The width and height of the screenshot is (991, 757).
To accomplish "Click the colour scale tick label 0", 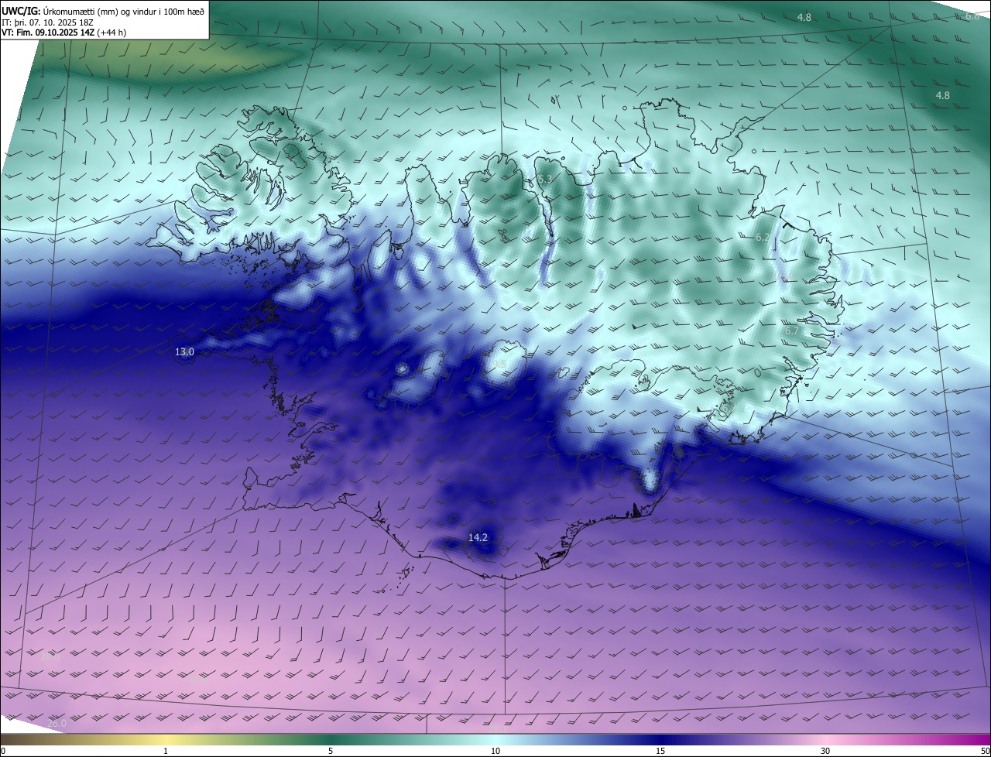I will click(3, 751).
